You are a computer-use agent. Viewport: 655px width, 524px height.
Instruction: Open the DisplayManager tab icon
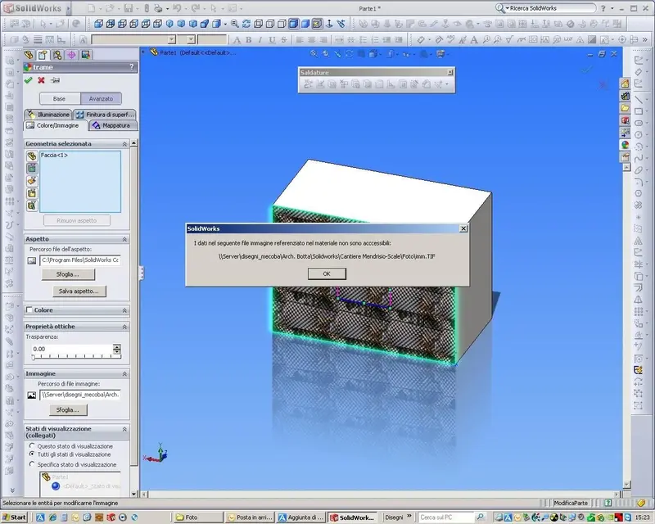click(86, 55)
